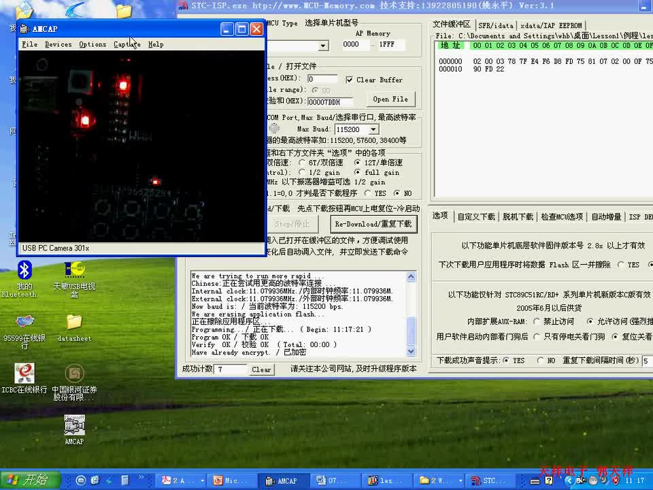Switch to the Word 07 taskbar button

point(335,480)
